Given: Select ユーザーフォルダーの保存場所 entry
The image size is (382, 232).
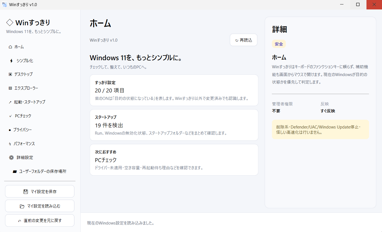Looking at the screenshot, I should [x=40, y=172].
